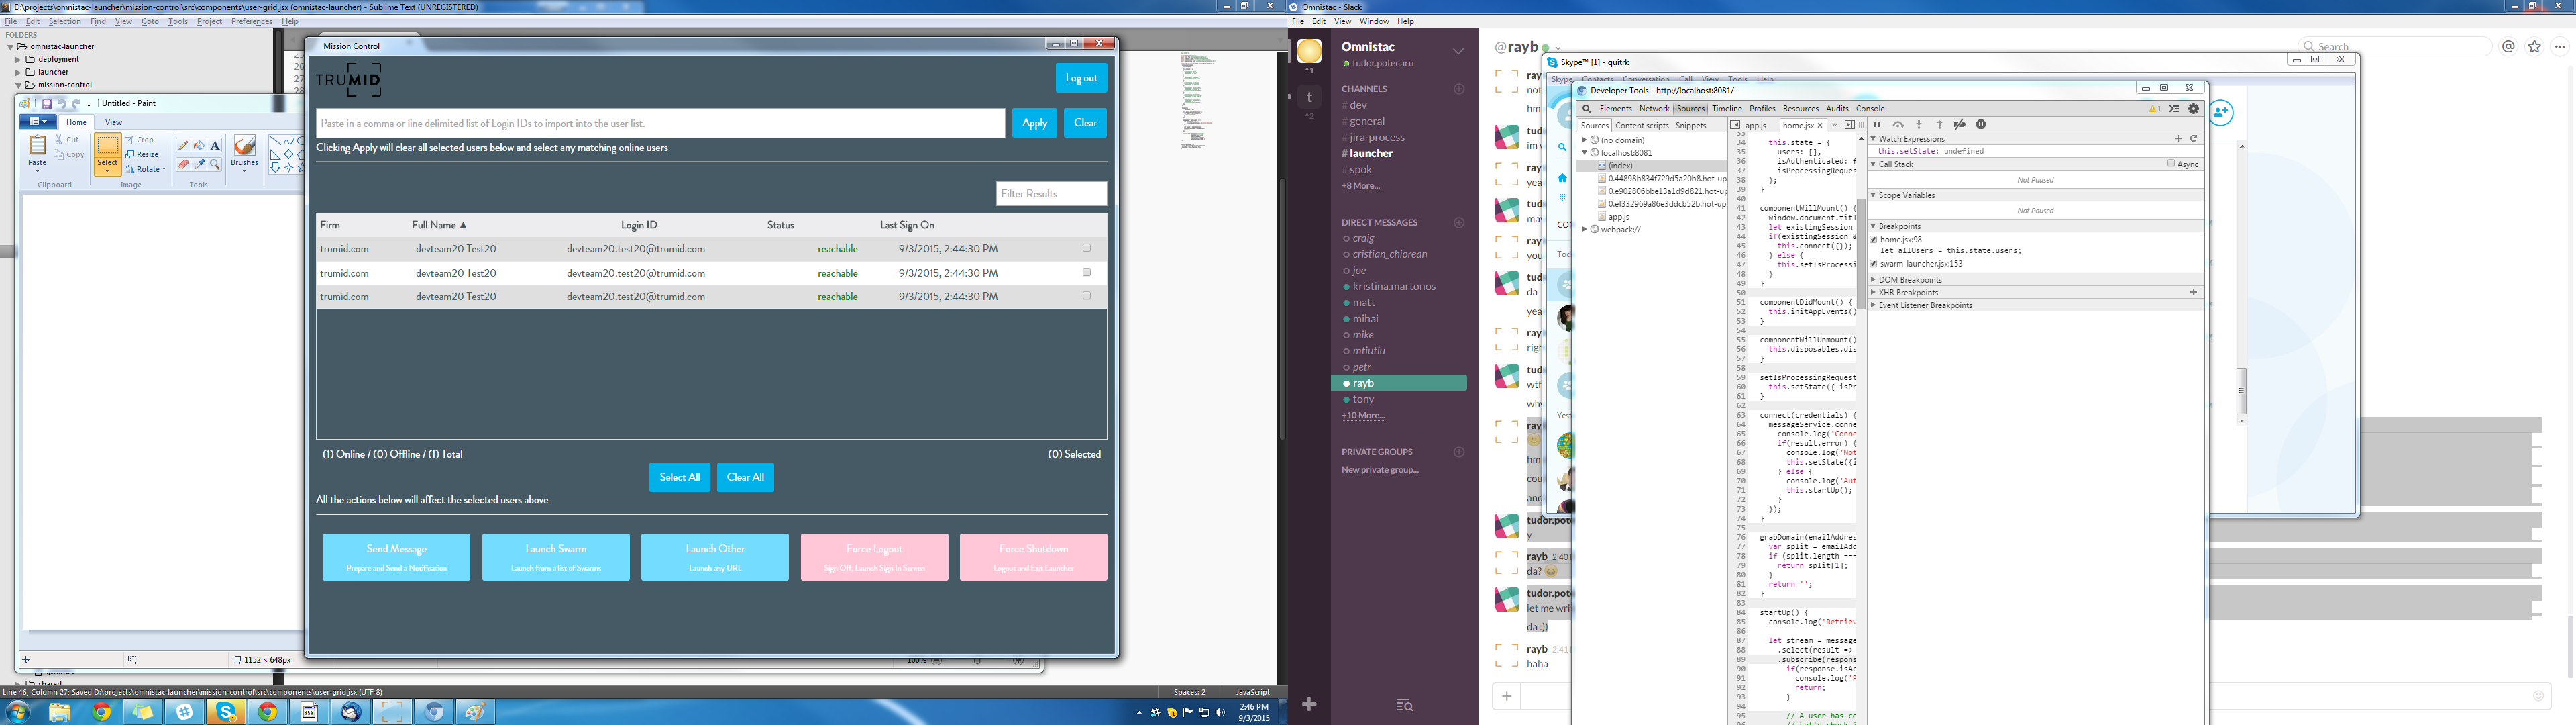
Task: Click the Select All button
Action: (680, 477)
